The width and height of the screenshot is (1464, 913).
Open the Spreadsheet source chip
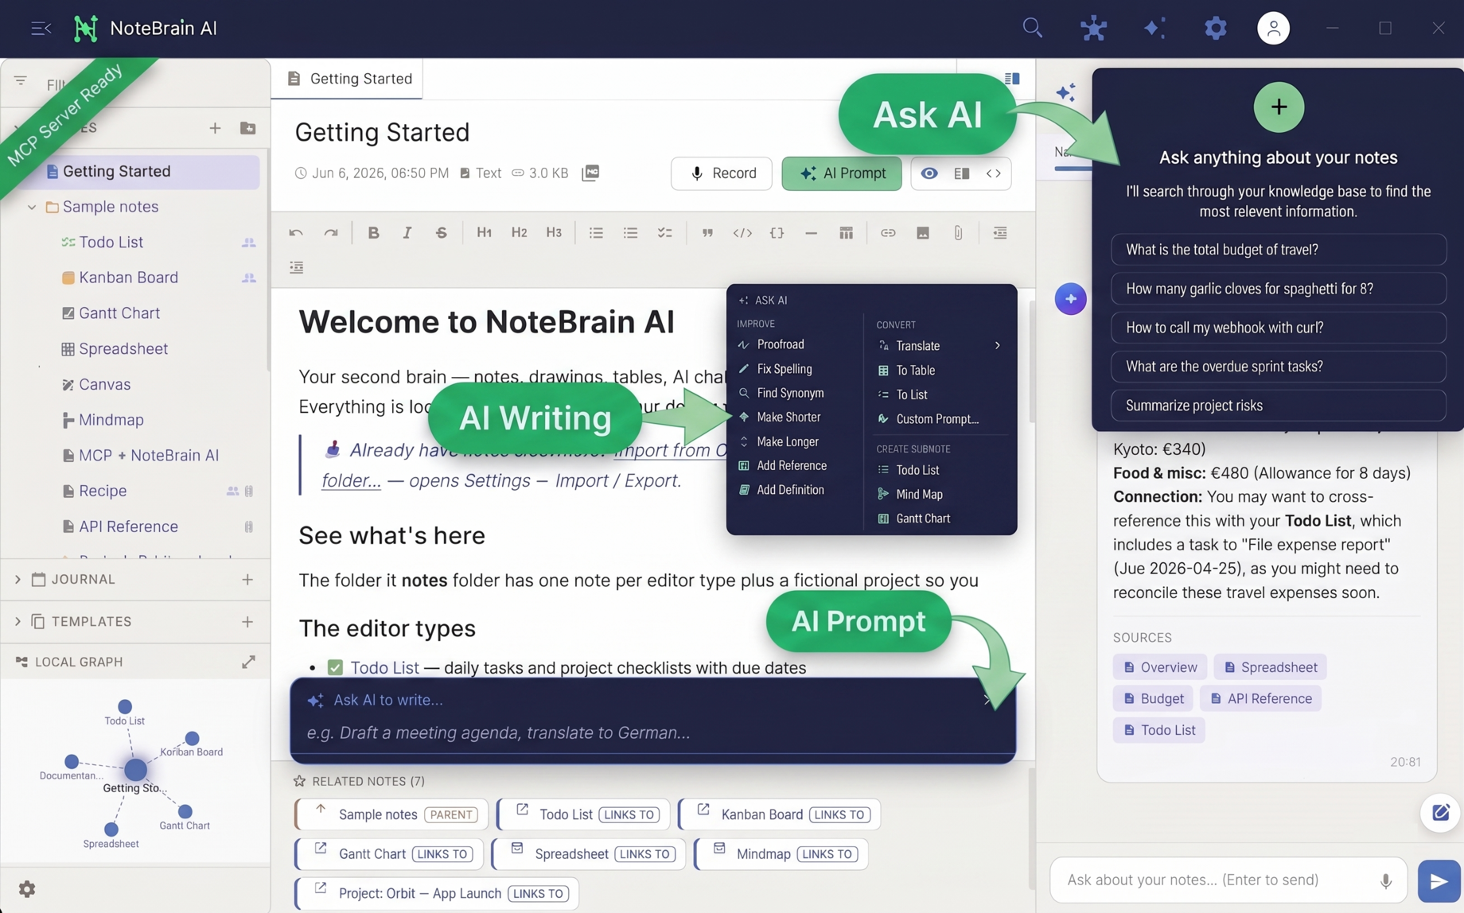point(1270,667)
